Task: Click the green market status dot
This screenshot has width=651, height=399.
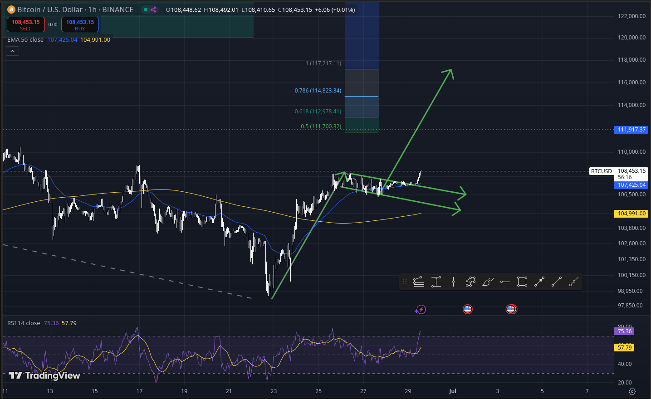Action: (146, 10)
